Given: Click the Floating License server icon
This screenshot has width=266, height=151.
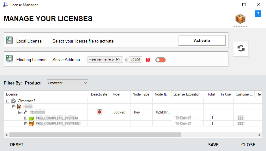Looking at the screenshot, I should click(9, 59).
